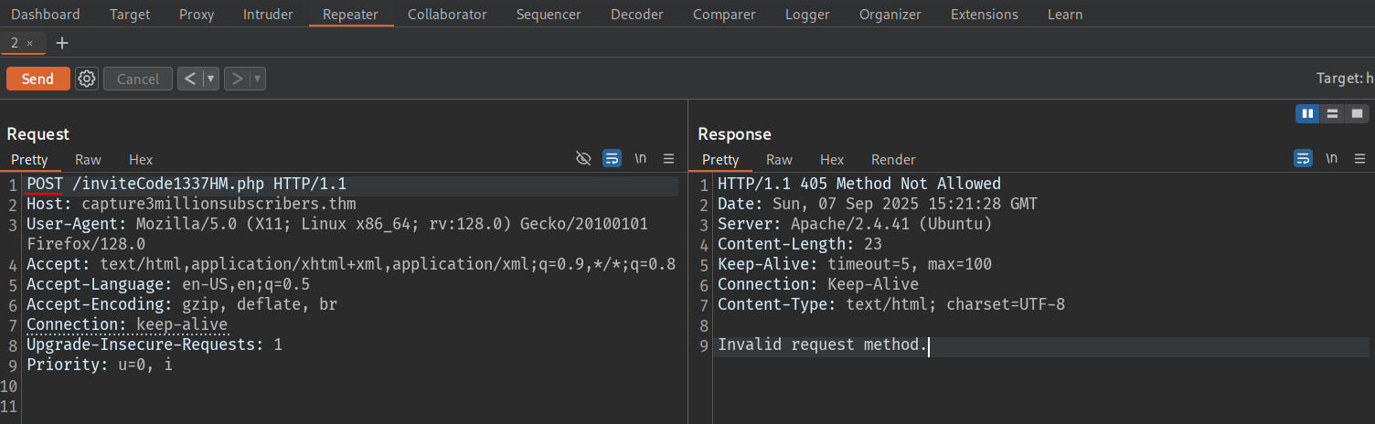Toggle word wrap in Request panel

(612, 159)
